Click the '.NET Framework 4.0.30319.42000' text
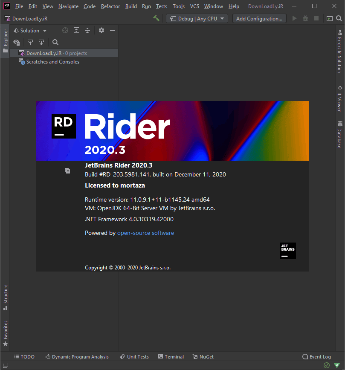Image resolution: width=345 pixels, height=370 pixels. (x=129, y=219)
